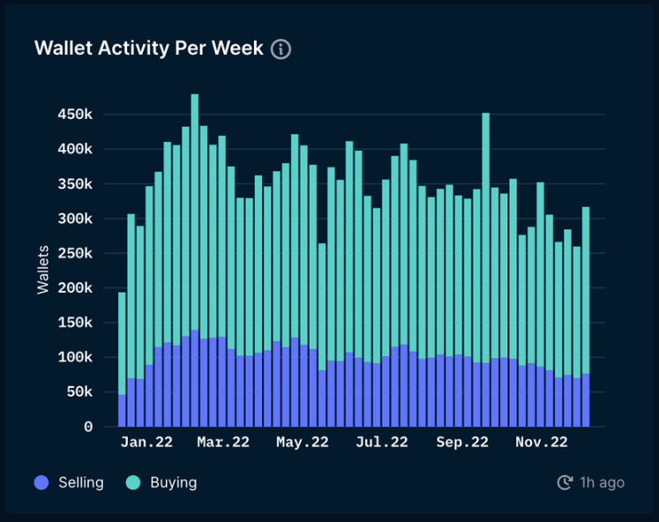Click the May.22 x-axis label
The height and width of the screenshot is (522, 659).
(x=303, y=443)
